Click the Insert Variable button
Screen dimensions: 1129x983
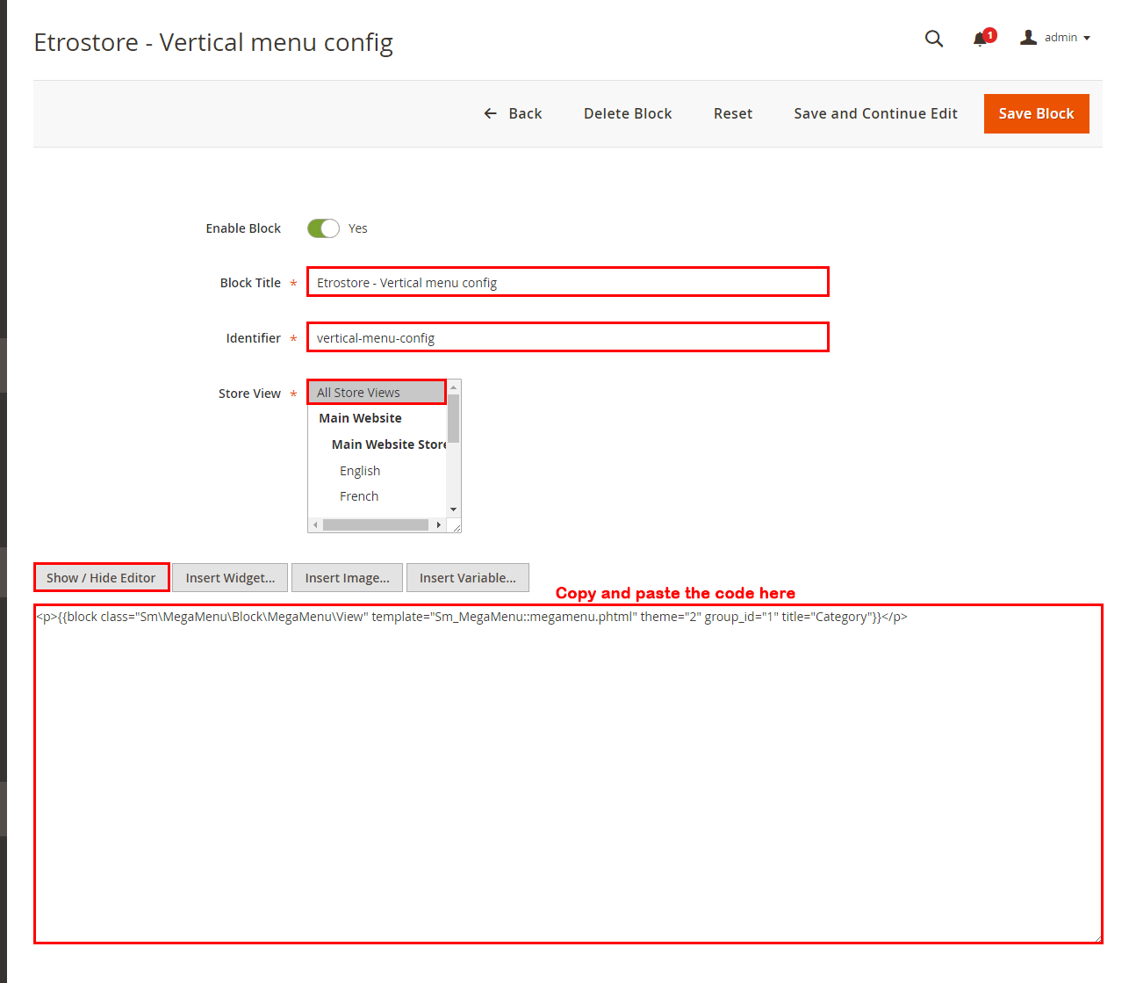(x=468, y=577)
